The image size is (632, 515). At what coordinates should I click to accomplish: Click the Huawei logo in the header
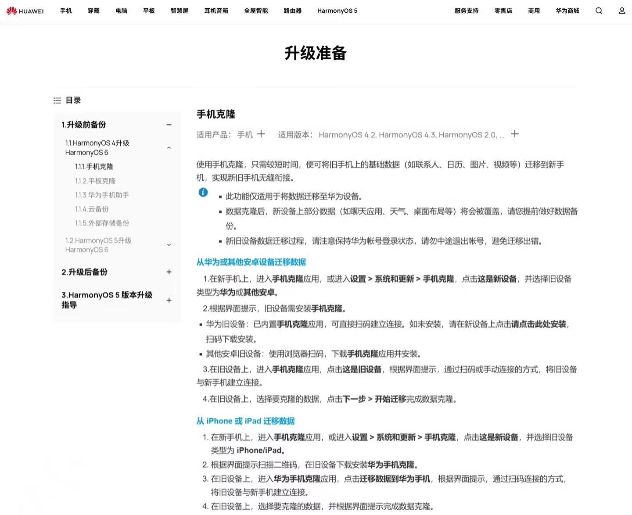(x=25, y=11)
